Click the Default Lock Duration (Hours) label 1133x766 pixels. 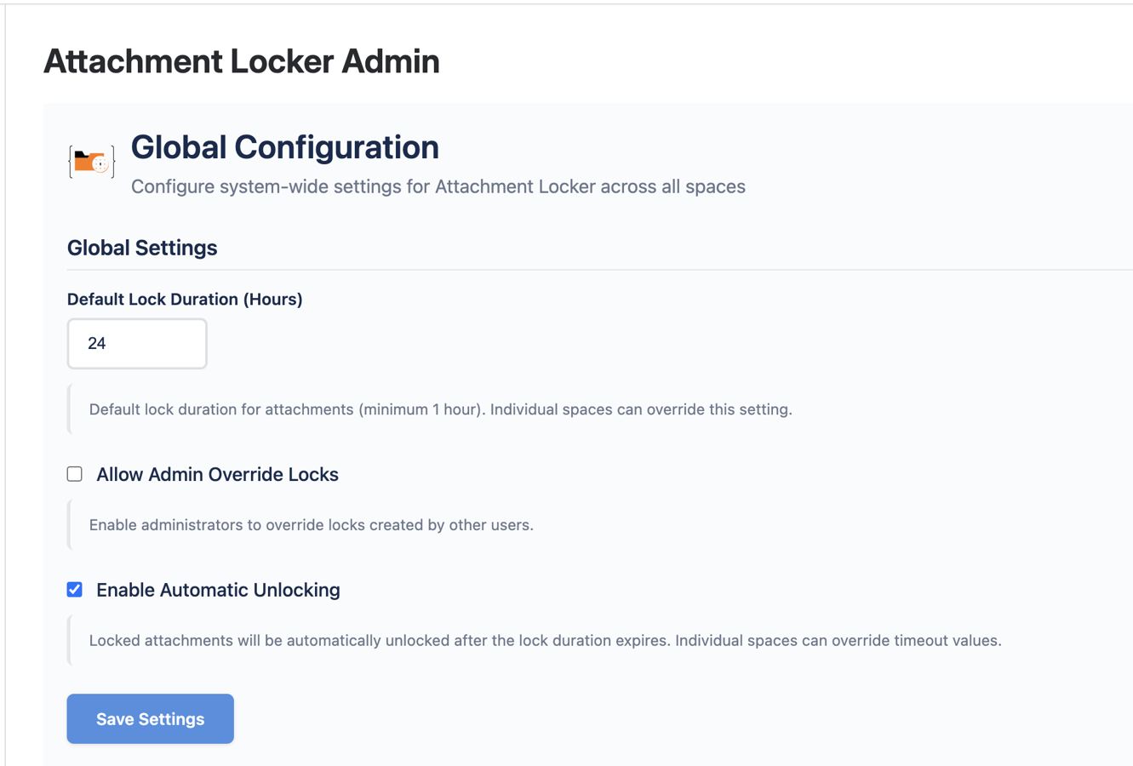(185, 299)
